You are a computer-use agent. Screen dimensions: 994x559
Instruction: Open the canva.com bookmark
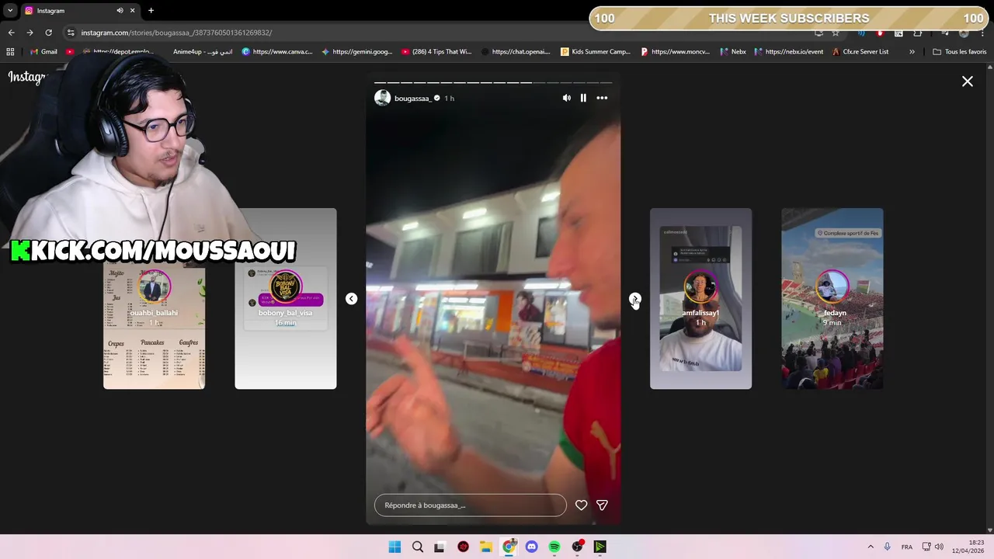(277, 52)
